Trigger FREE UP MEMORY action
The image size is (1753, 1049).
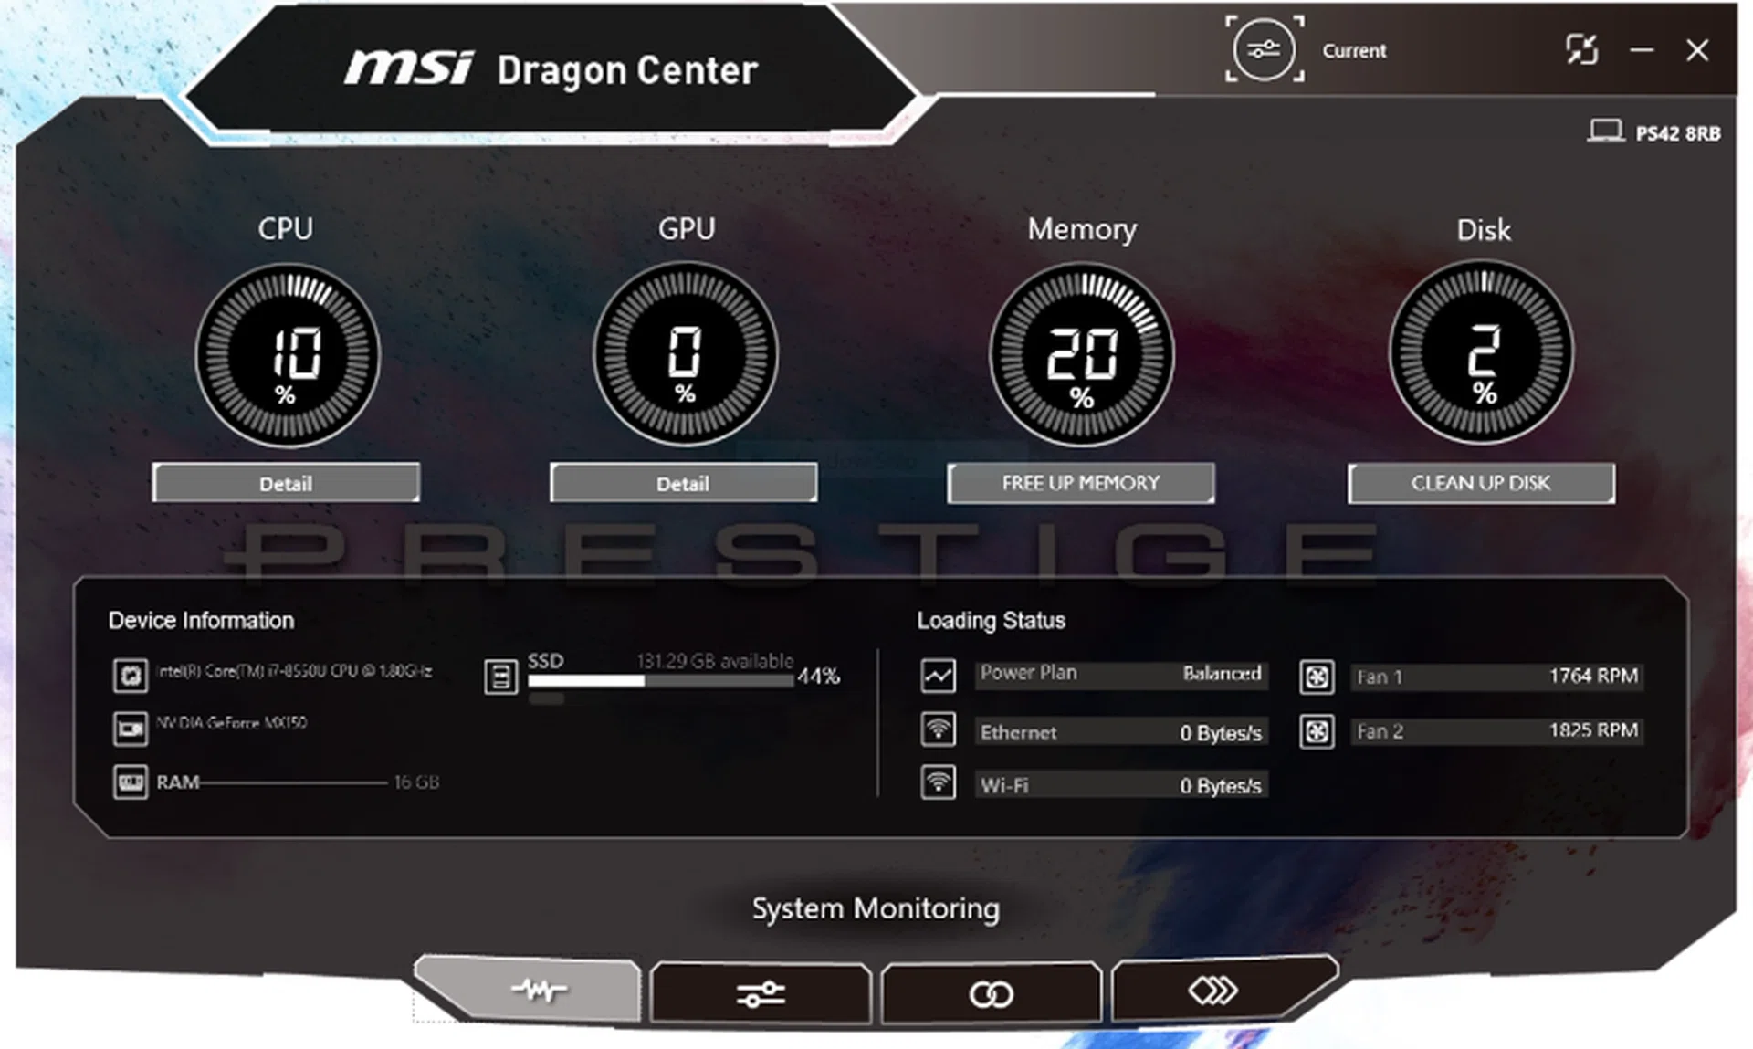(x=1080, y=483)
